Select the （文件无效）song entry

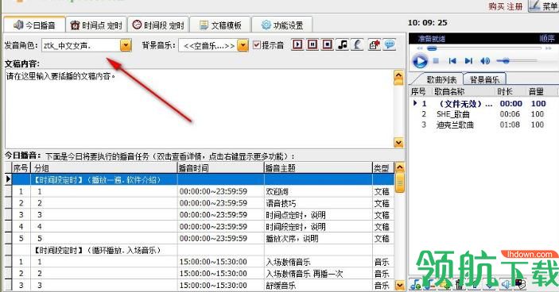[x=483, y=103]
